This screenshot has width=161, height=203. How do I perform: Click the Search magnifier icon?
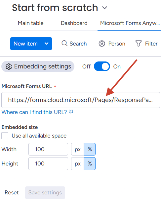coord(64,44)
